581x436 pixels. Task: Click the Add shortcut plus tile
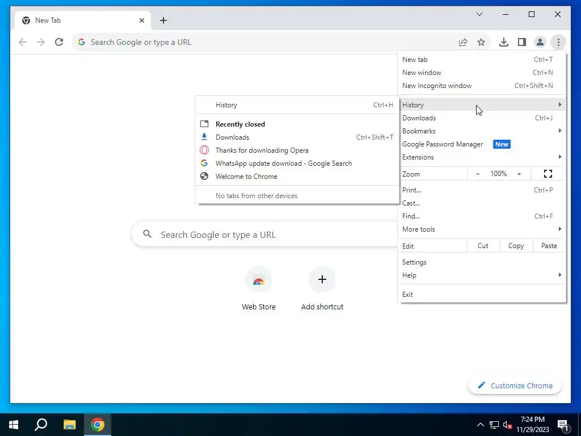point(322,288)
